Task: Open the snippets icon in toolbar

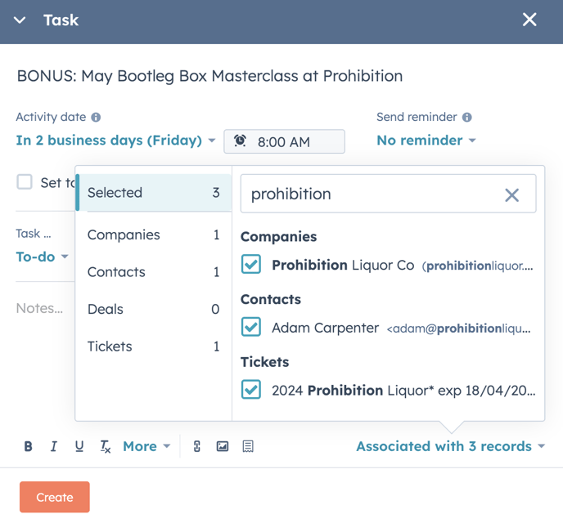Action: tap(248, 446)
